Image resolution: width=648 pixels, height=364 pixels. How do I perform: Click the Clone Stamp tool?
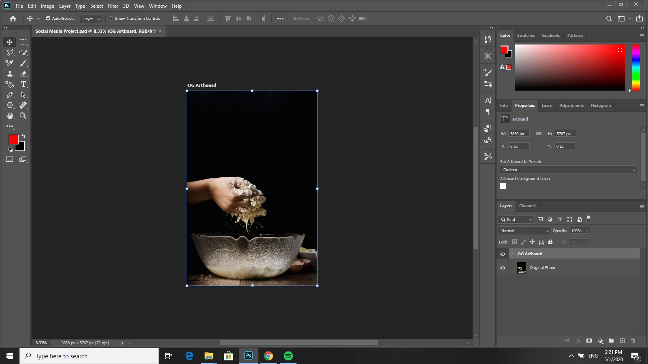tap(10, 74)
